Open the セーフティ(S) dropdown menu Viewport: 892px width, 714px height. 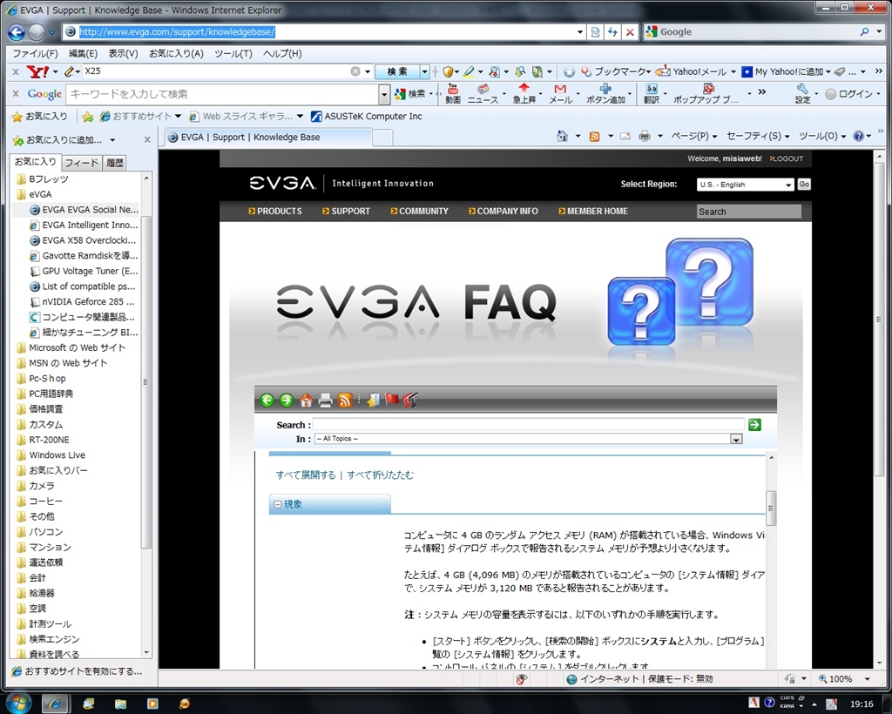point(759,136)
